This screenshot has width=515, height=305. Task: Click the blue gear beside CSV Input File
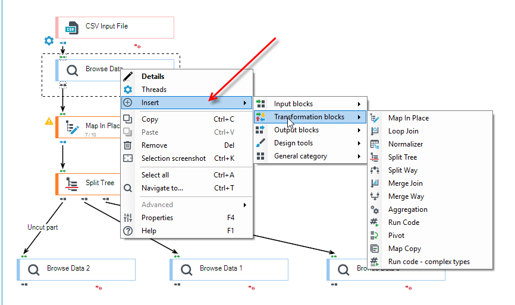point(49,40)
